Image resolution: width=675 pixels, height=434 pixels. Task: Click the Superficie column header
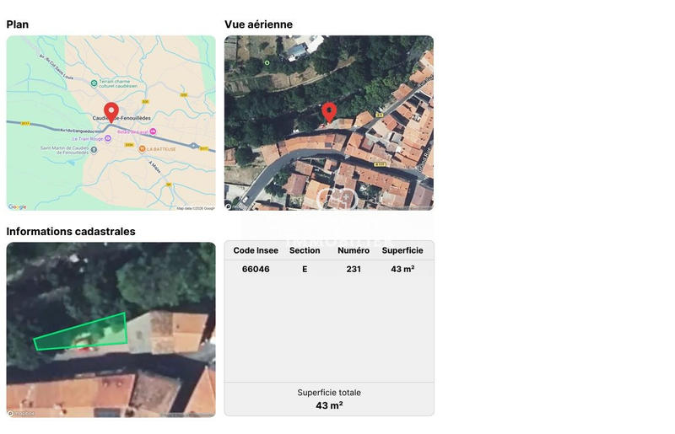tap(402, 250)
